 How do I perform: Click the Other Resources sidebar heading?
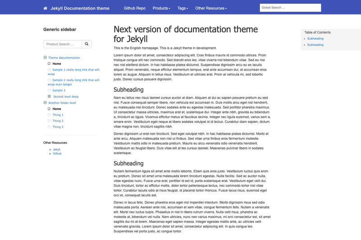[55, 143]
